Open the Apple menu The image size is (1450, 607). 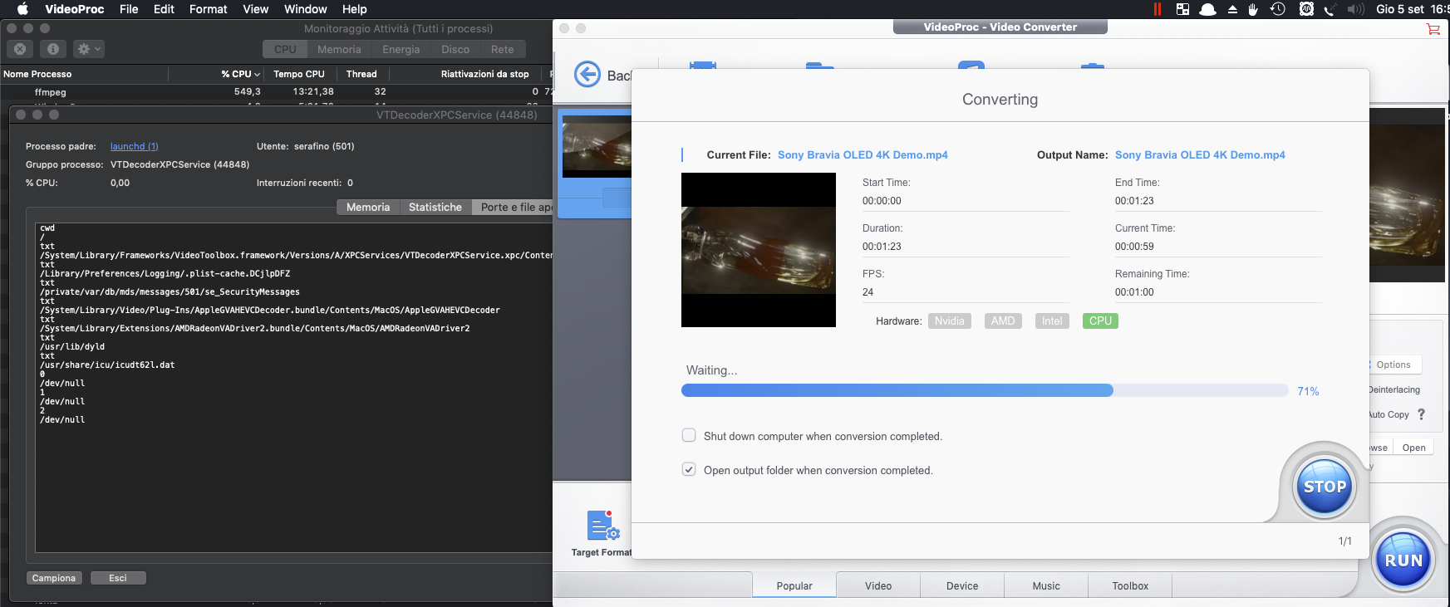tap(22, 9)
